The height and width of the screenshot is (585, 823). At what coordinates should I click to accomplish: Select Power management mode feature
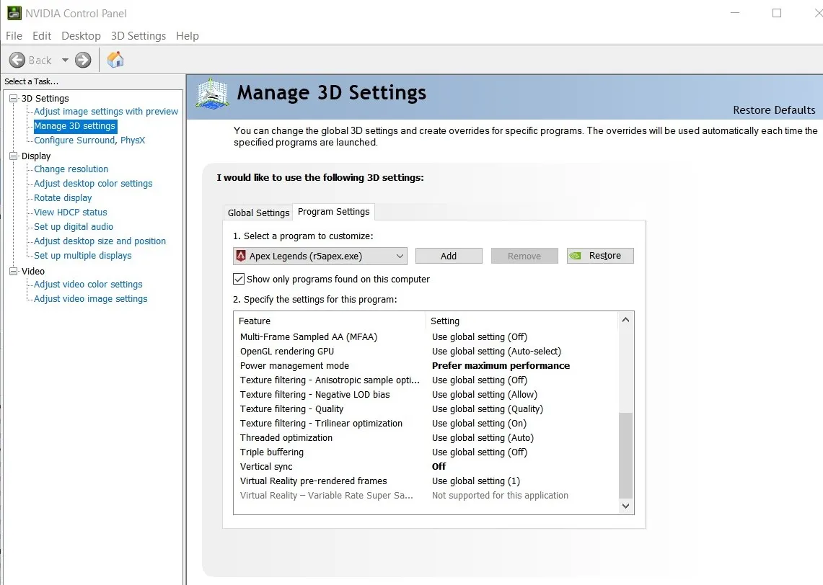pos(294,366)
